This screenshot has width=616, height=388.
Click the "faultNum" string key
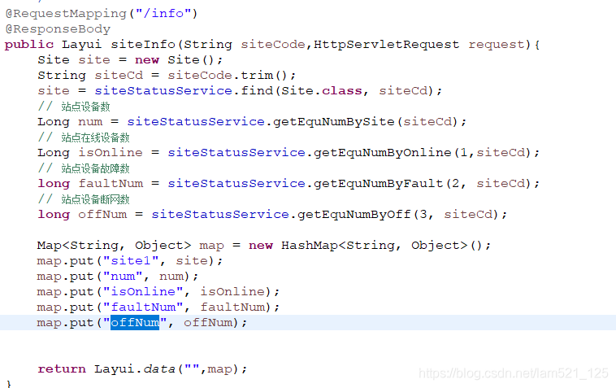(143, 307)
